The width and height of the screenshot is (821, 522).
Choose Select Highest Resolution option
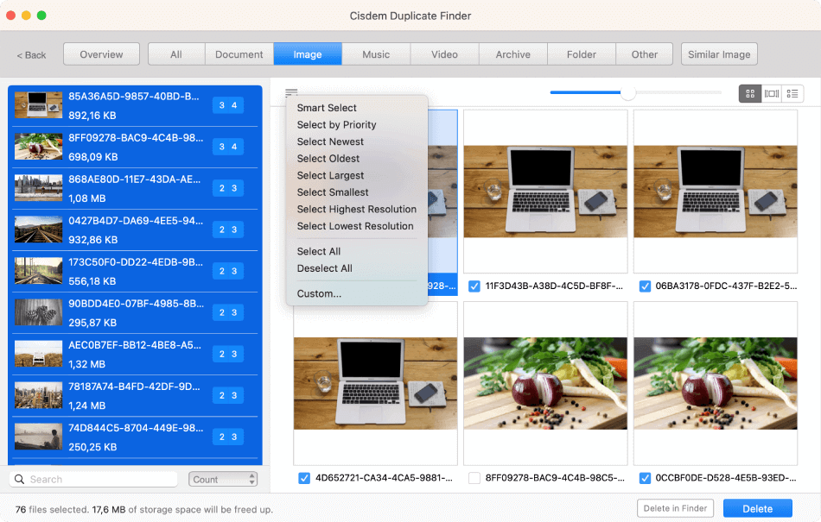click(x=356, y=209)
